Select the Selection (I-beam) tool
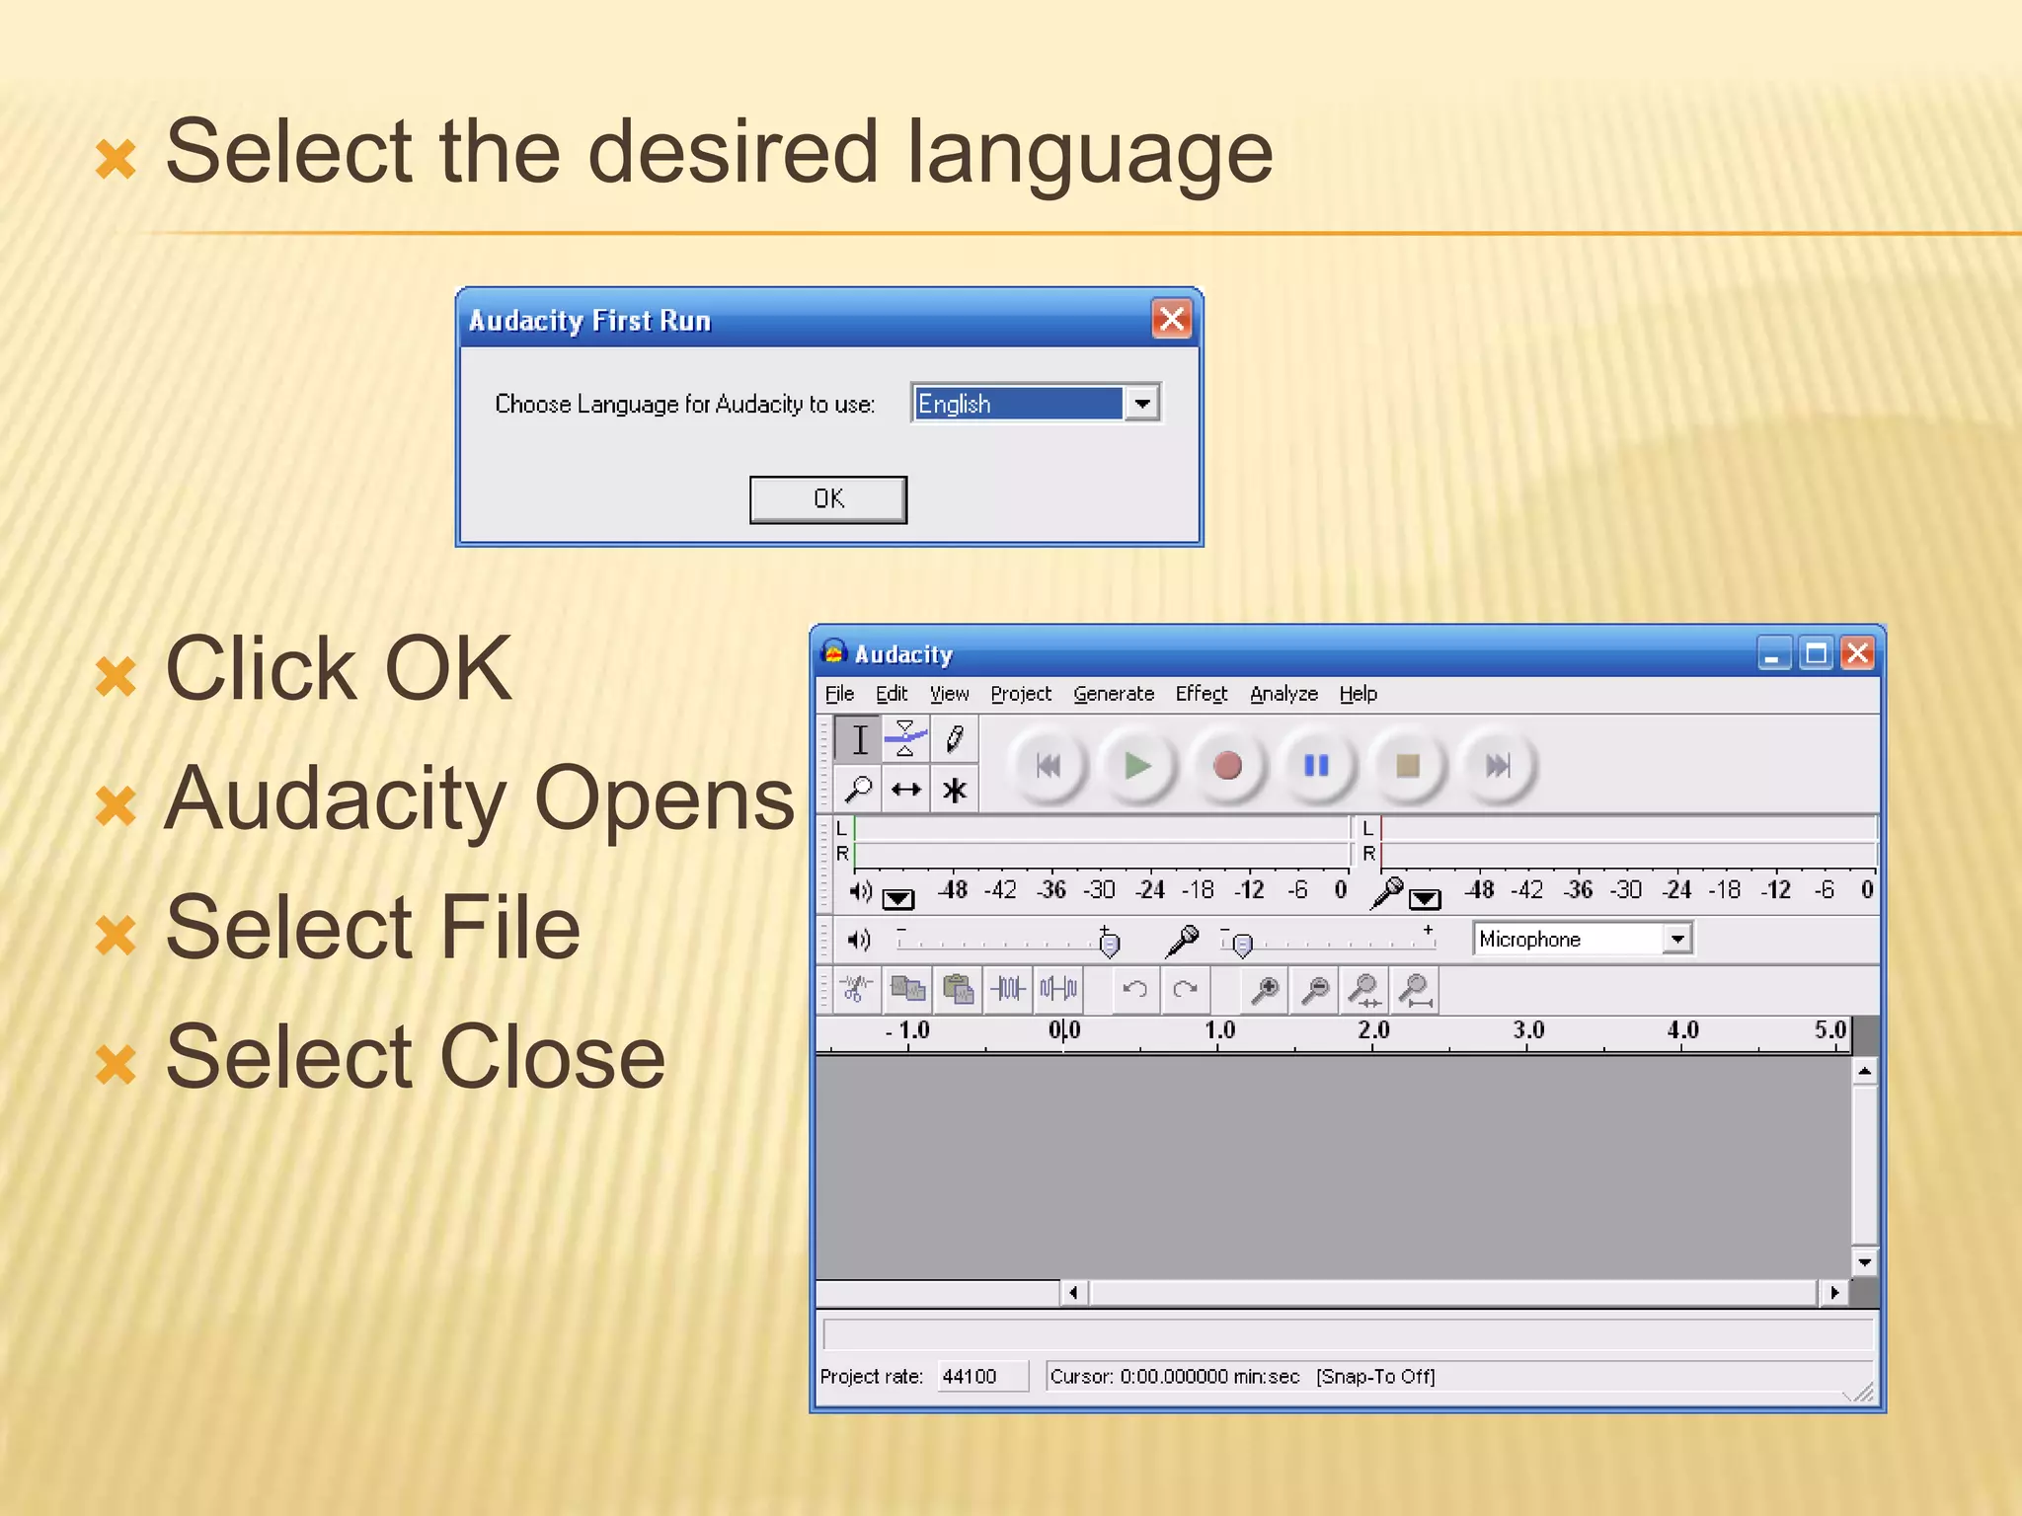Screen dimensions: 2022x1516 [x=859, y=739]
